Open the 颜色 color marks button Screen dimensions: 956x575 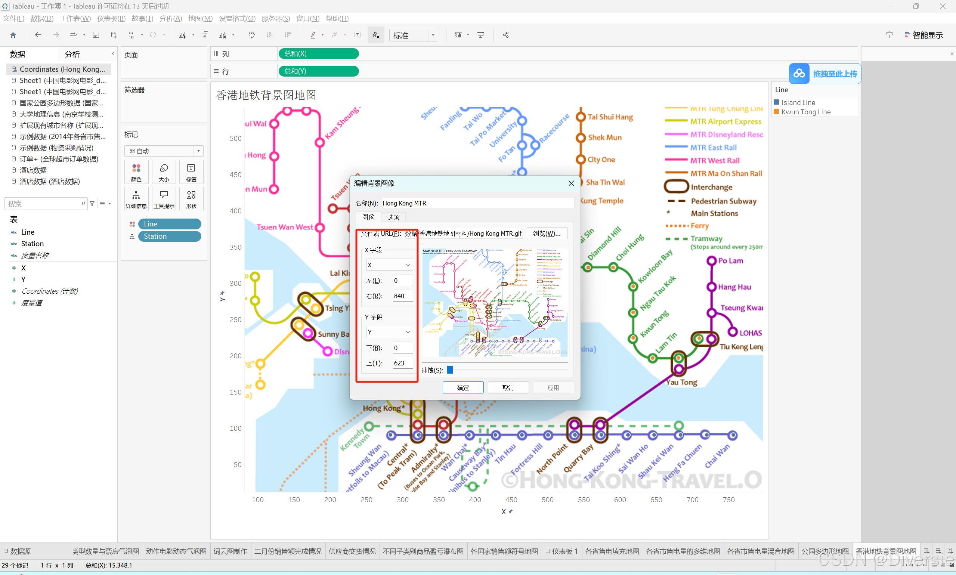pos(136,171)
